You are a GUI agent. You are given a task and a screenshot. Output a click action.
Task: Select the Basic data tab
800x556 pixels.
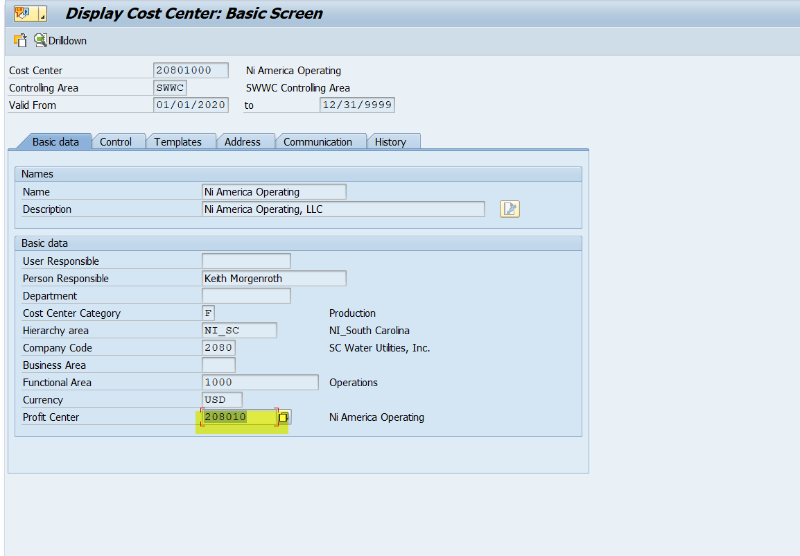click(x=55, y=141)
